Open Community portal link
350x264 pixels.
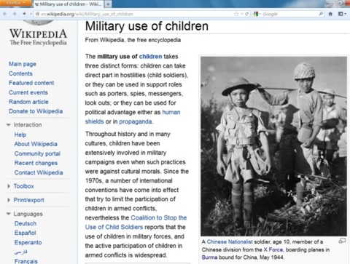tap(37, 153)
